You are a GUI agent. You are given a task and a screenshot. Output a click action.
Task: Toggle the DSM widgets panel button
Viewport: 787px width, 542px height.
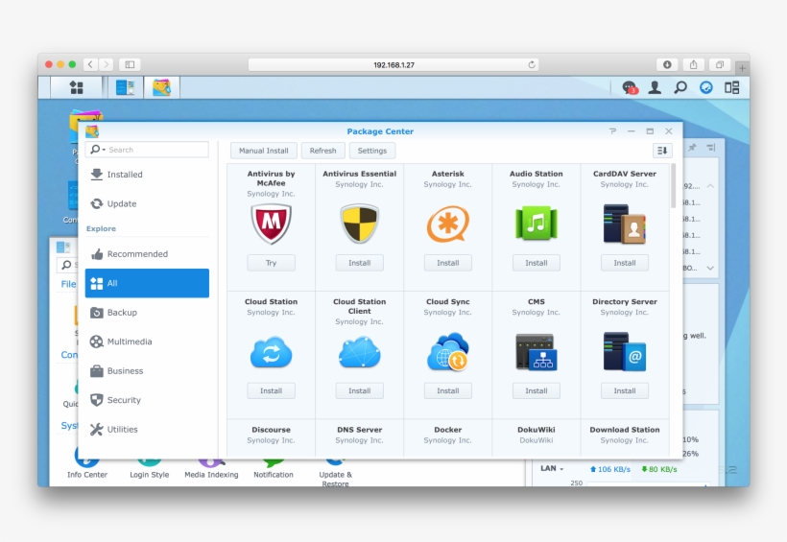[732, 87]
